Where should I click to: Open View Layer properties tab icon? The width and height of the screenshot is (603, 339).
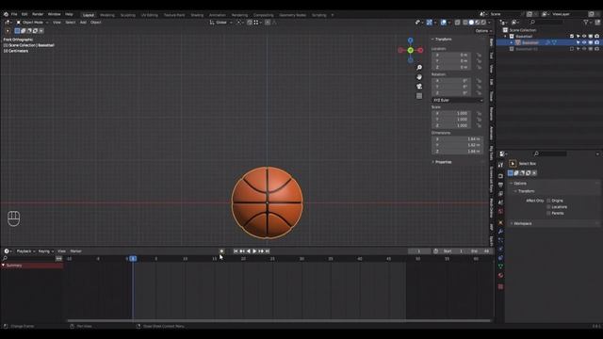point(500,194)
